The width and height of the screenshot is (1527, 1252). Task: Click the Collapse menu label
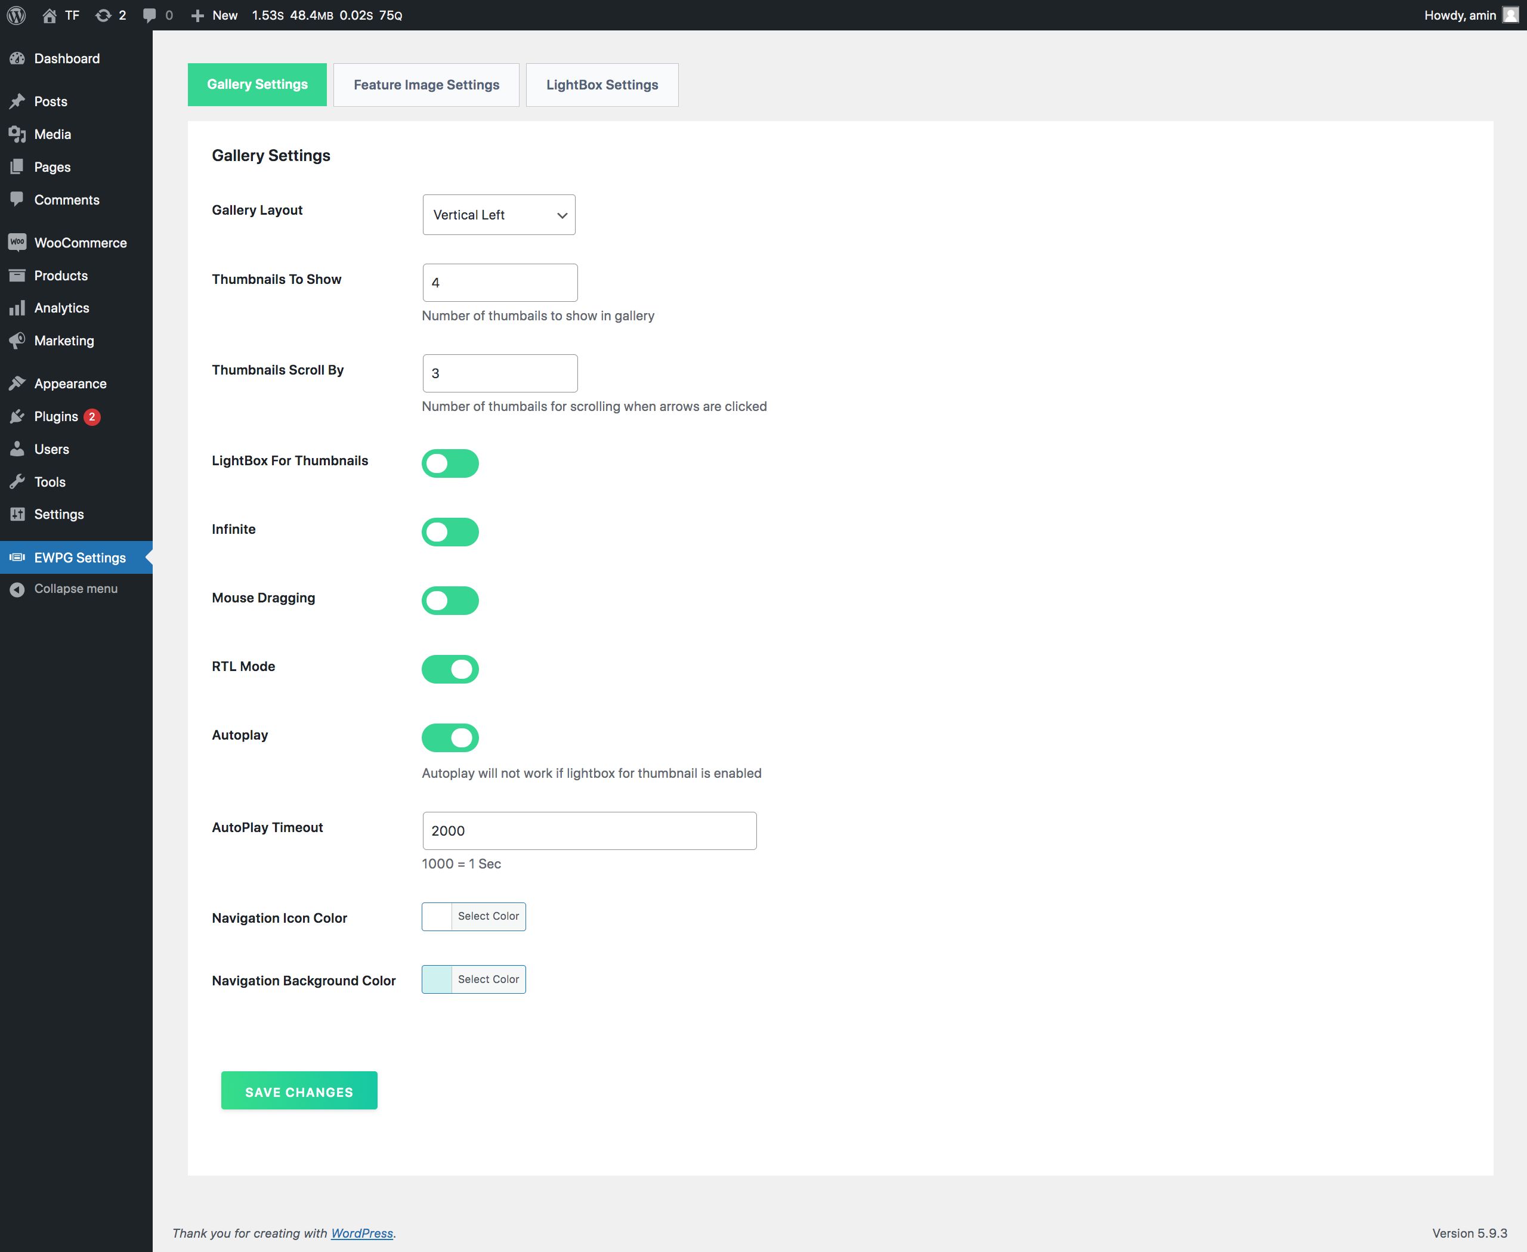[x=76, y=589]
